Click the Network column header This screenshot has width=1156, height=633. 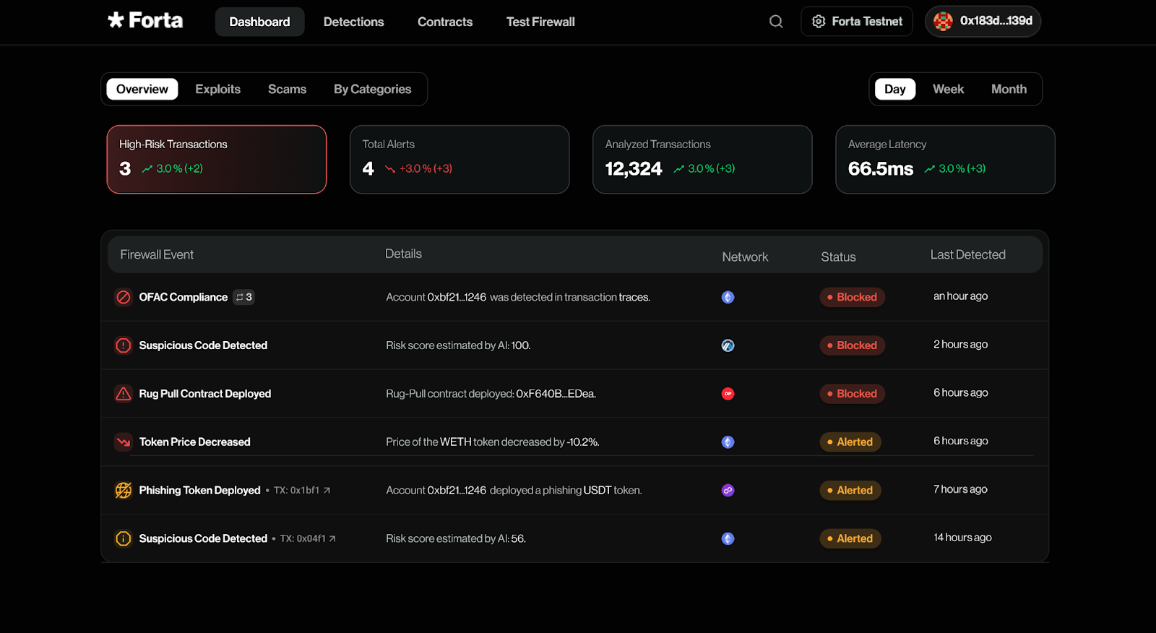pyautogui.click(x=745, y=257)
